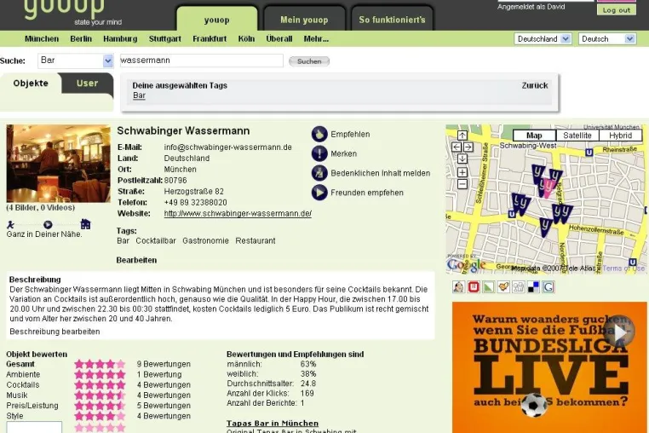Image resolution: width=649 pixels, height=433 pixels.
Task: Select the User tab
Action: [x=88, y=84]
